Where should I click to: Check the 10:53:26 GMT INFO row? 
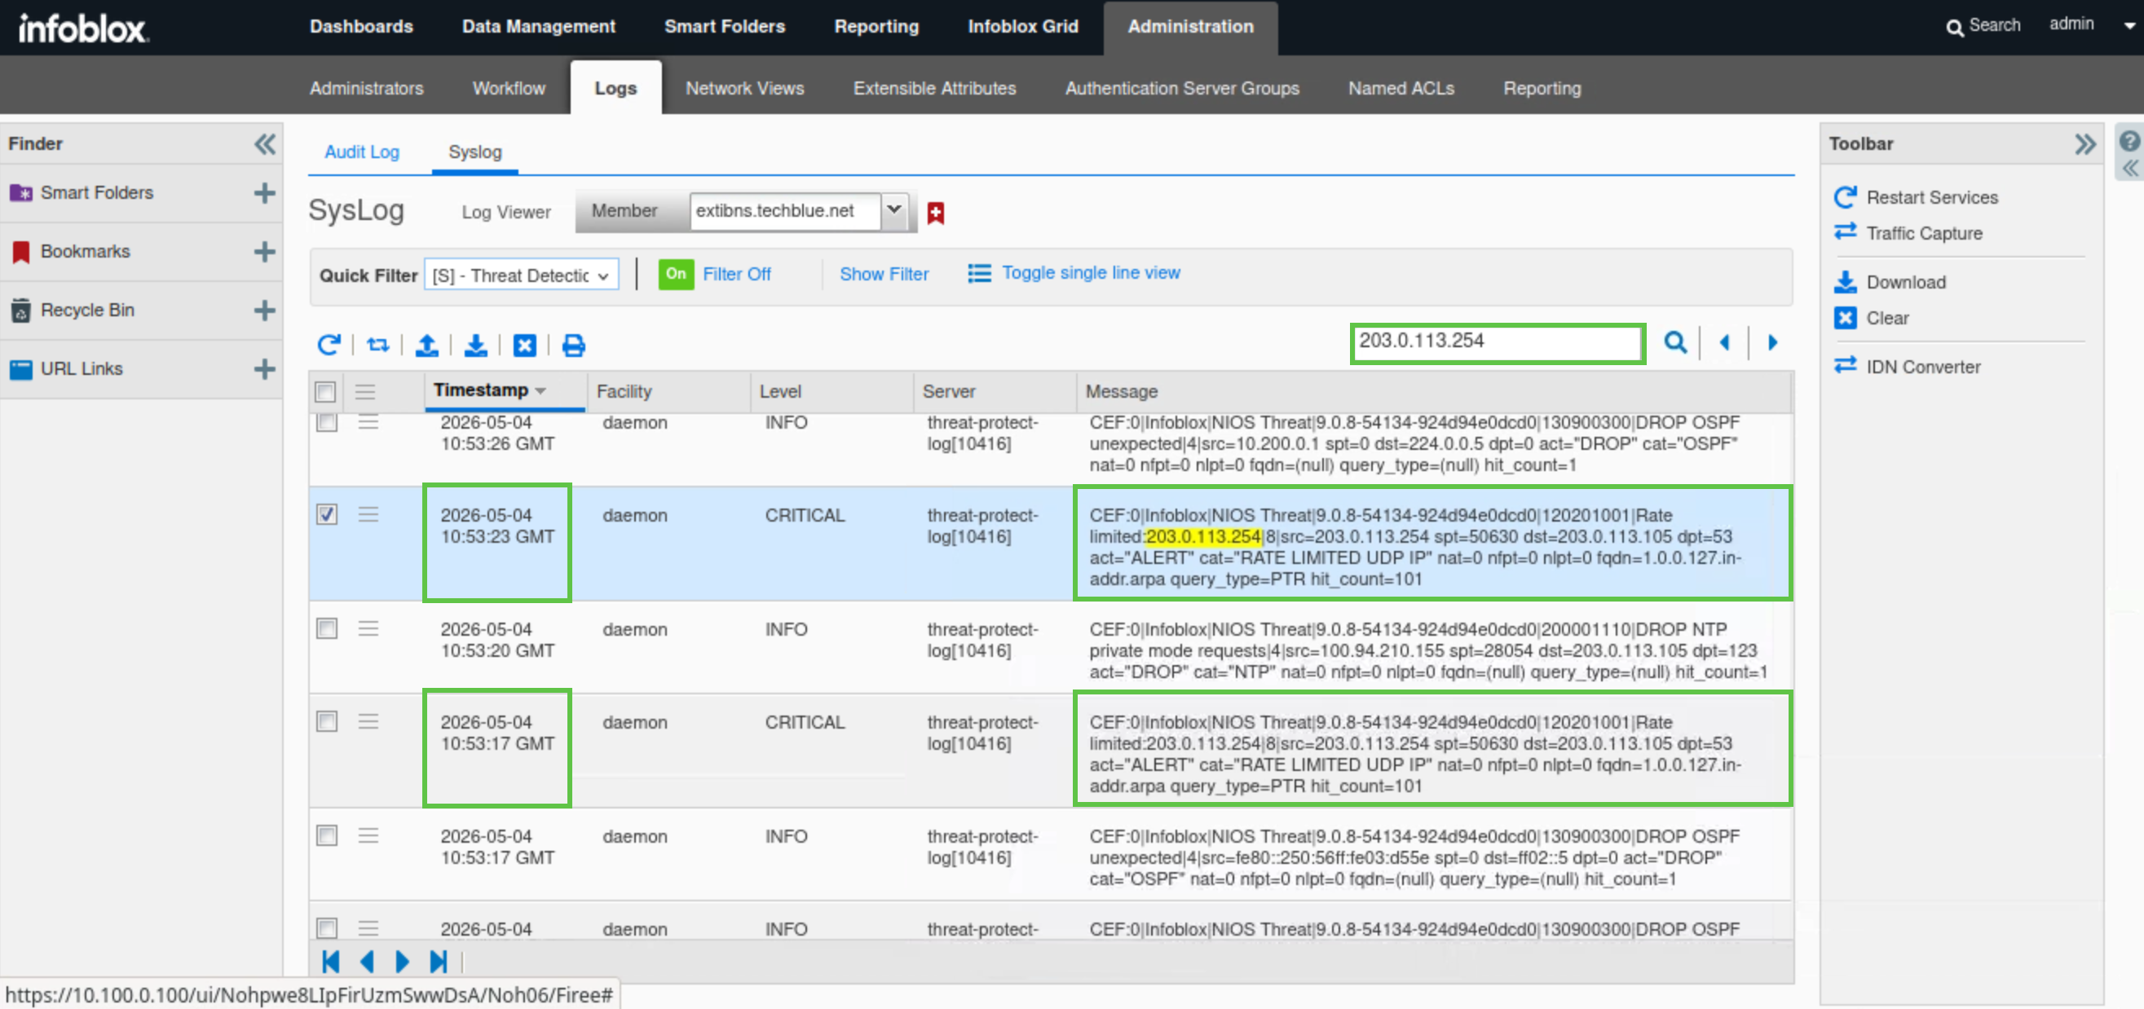click(327, 422)
